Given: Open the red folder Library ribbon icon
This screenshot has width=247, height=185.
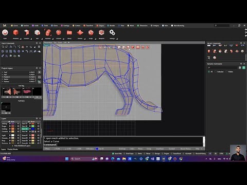Looking at the screenshot, I should 69,32.
